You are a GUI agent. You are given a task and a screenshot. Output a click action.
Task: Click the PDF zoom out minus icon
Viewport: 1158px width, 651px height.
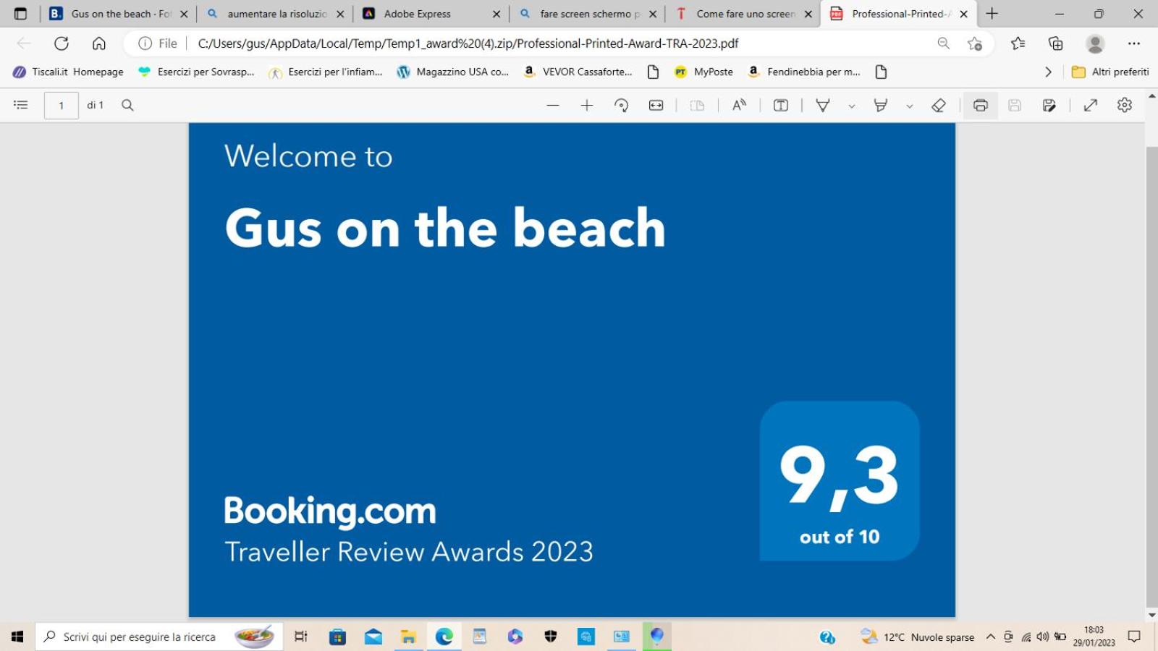[x=553, y=106]
